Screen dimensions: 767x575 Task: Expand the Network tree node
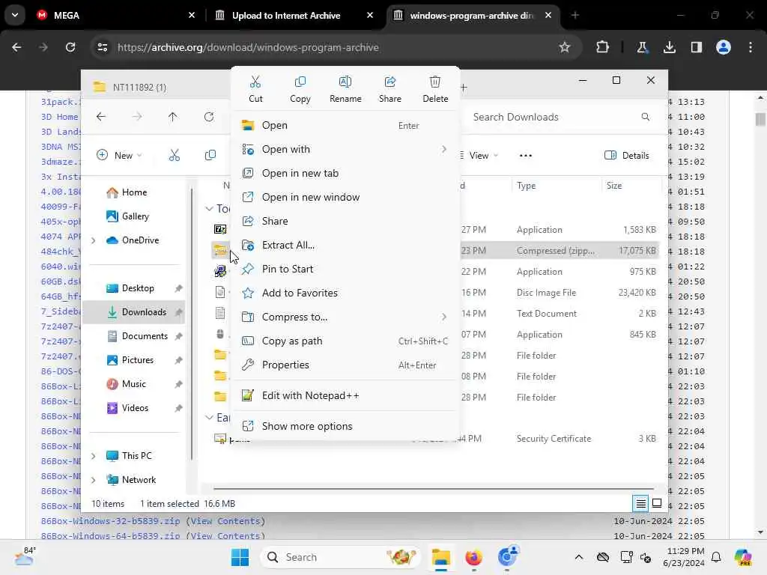94,480
